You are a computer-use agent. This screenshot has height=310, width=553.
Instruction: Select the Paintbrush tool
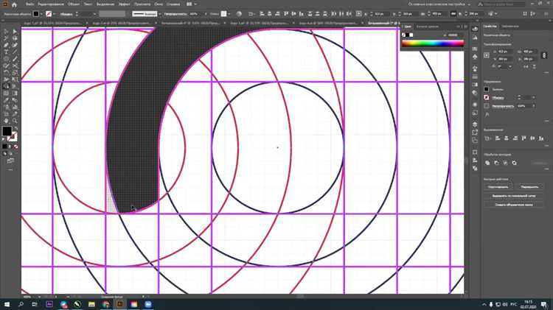pos(15,59)
